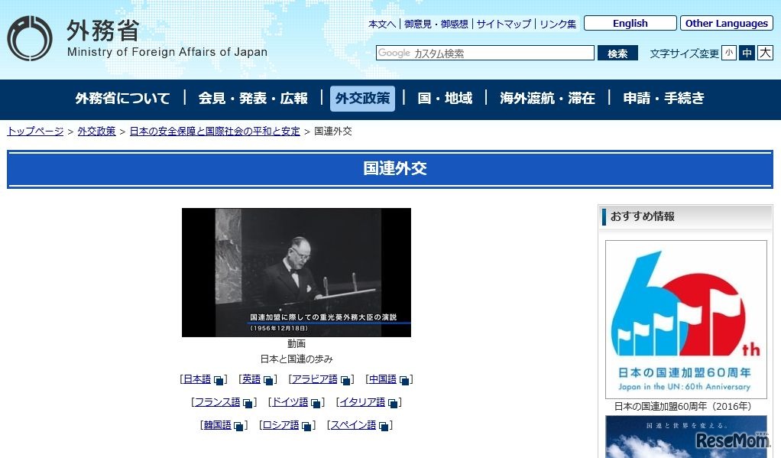This screenshot has height=458, width=781.
Task: Open the external link icon beside フランス語
Action: tap(246, 402)
